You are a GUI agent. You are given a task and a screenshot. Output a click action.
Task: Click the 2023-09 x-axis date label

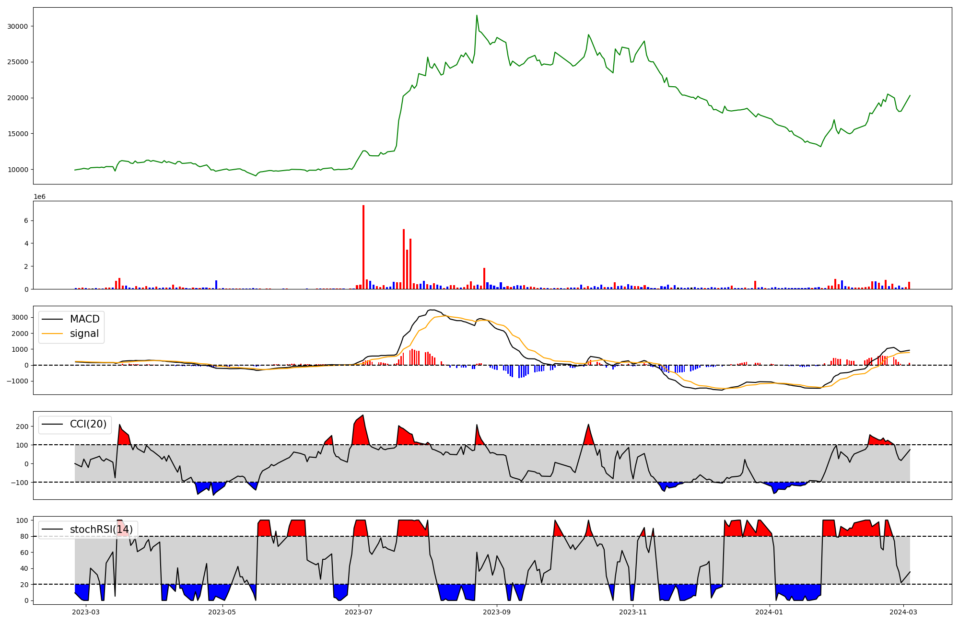click(497, 612)
